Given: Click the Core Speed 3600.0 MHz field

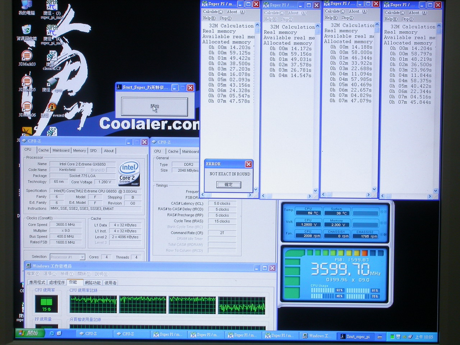Looking at the screenshot, I should (65, 225).
